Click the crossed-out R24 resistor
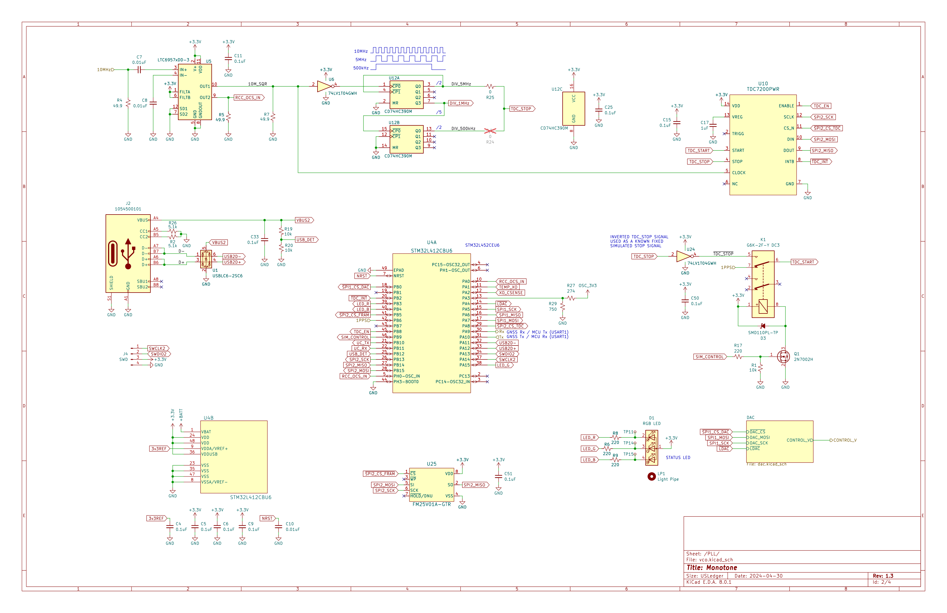 click(490, 131)
